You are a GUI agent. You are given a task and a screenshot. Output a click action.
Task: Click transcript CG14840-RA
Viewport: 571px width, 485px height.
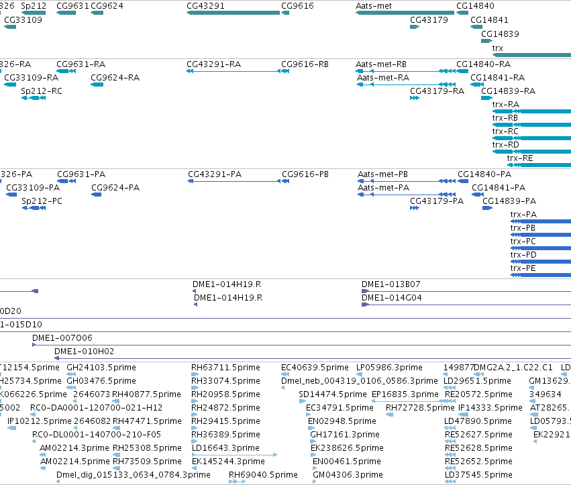[x=483, y=64]
